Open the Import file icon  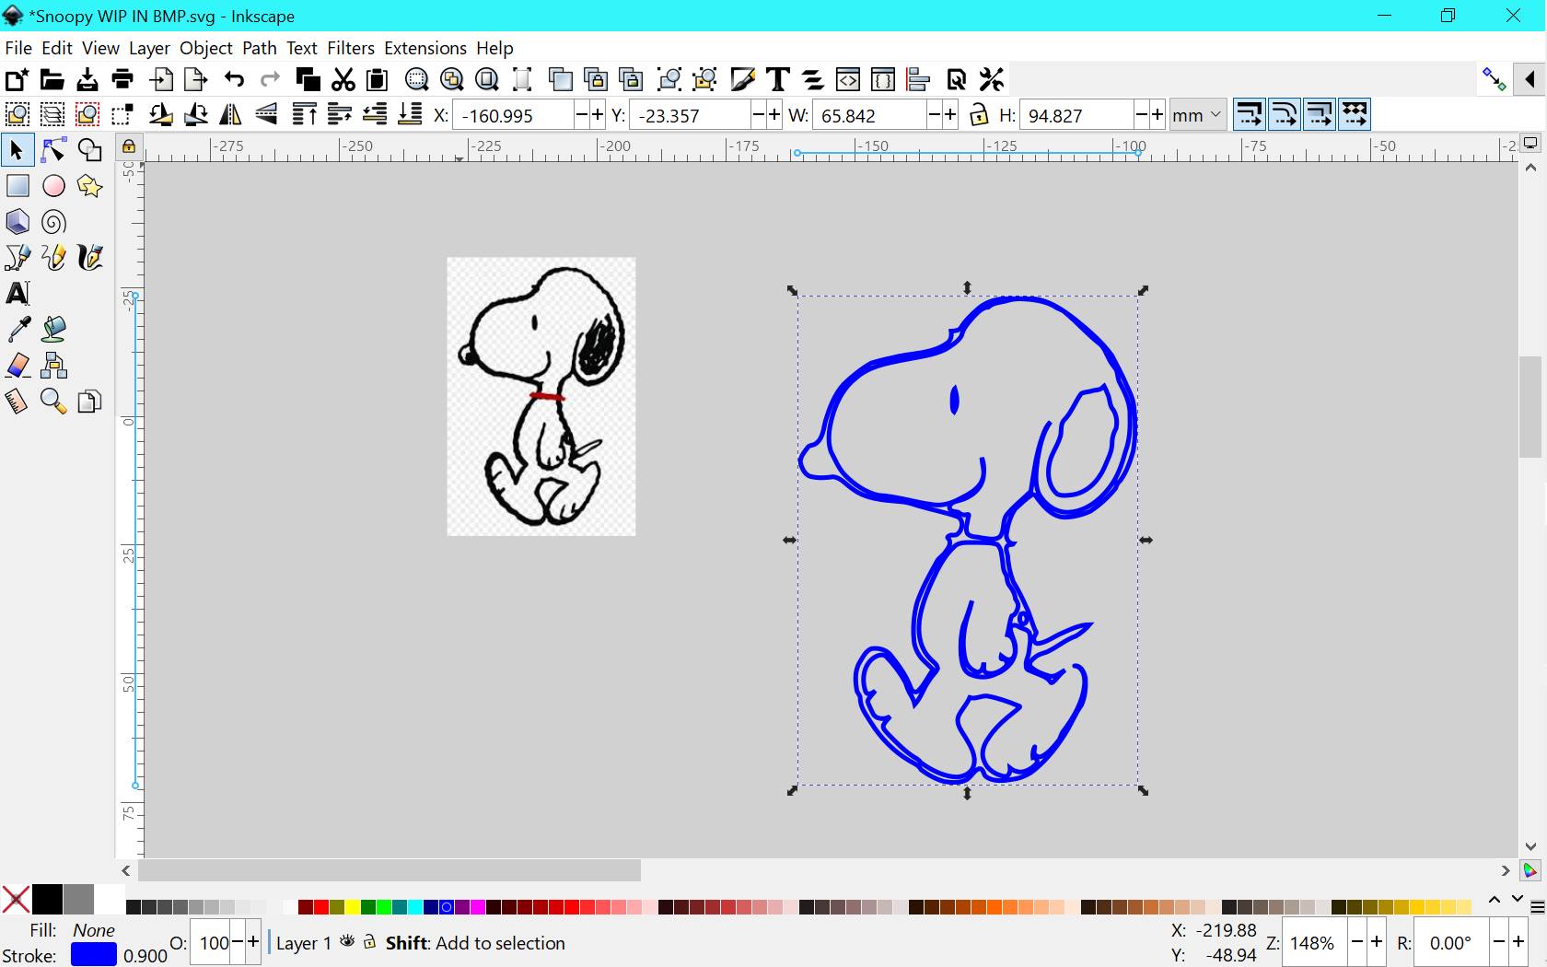tap(162, 80)
